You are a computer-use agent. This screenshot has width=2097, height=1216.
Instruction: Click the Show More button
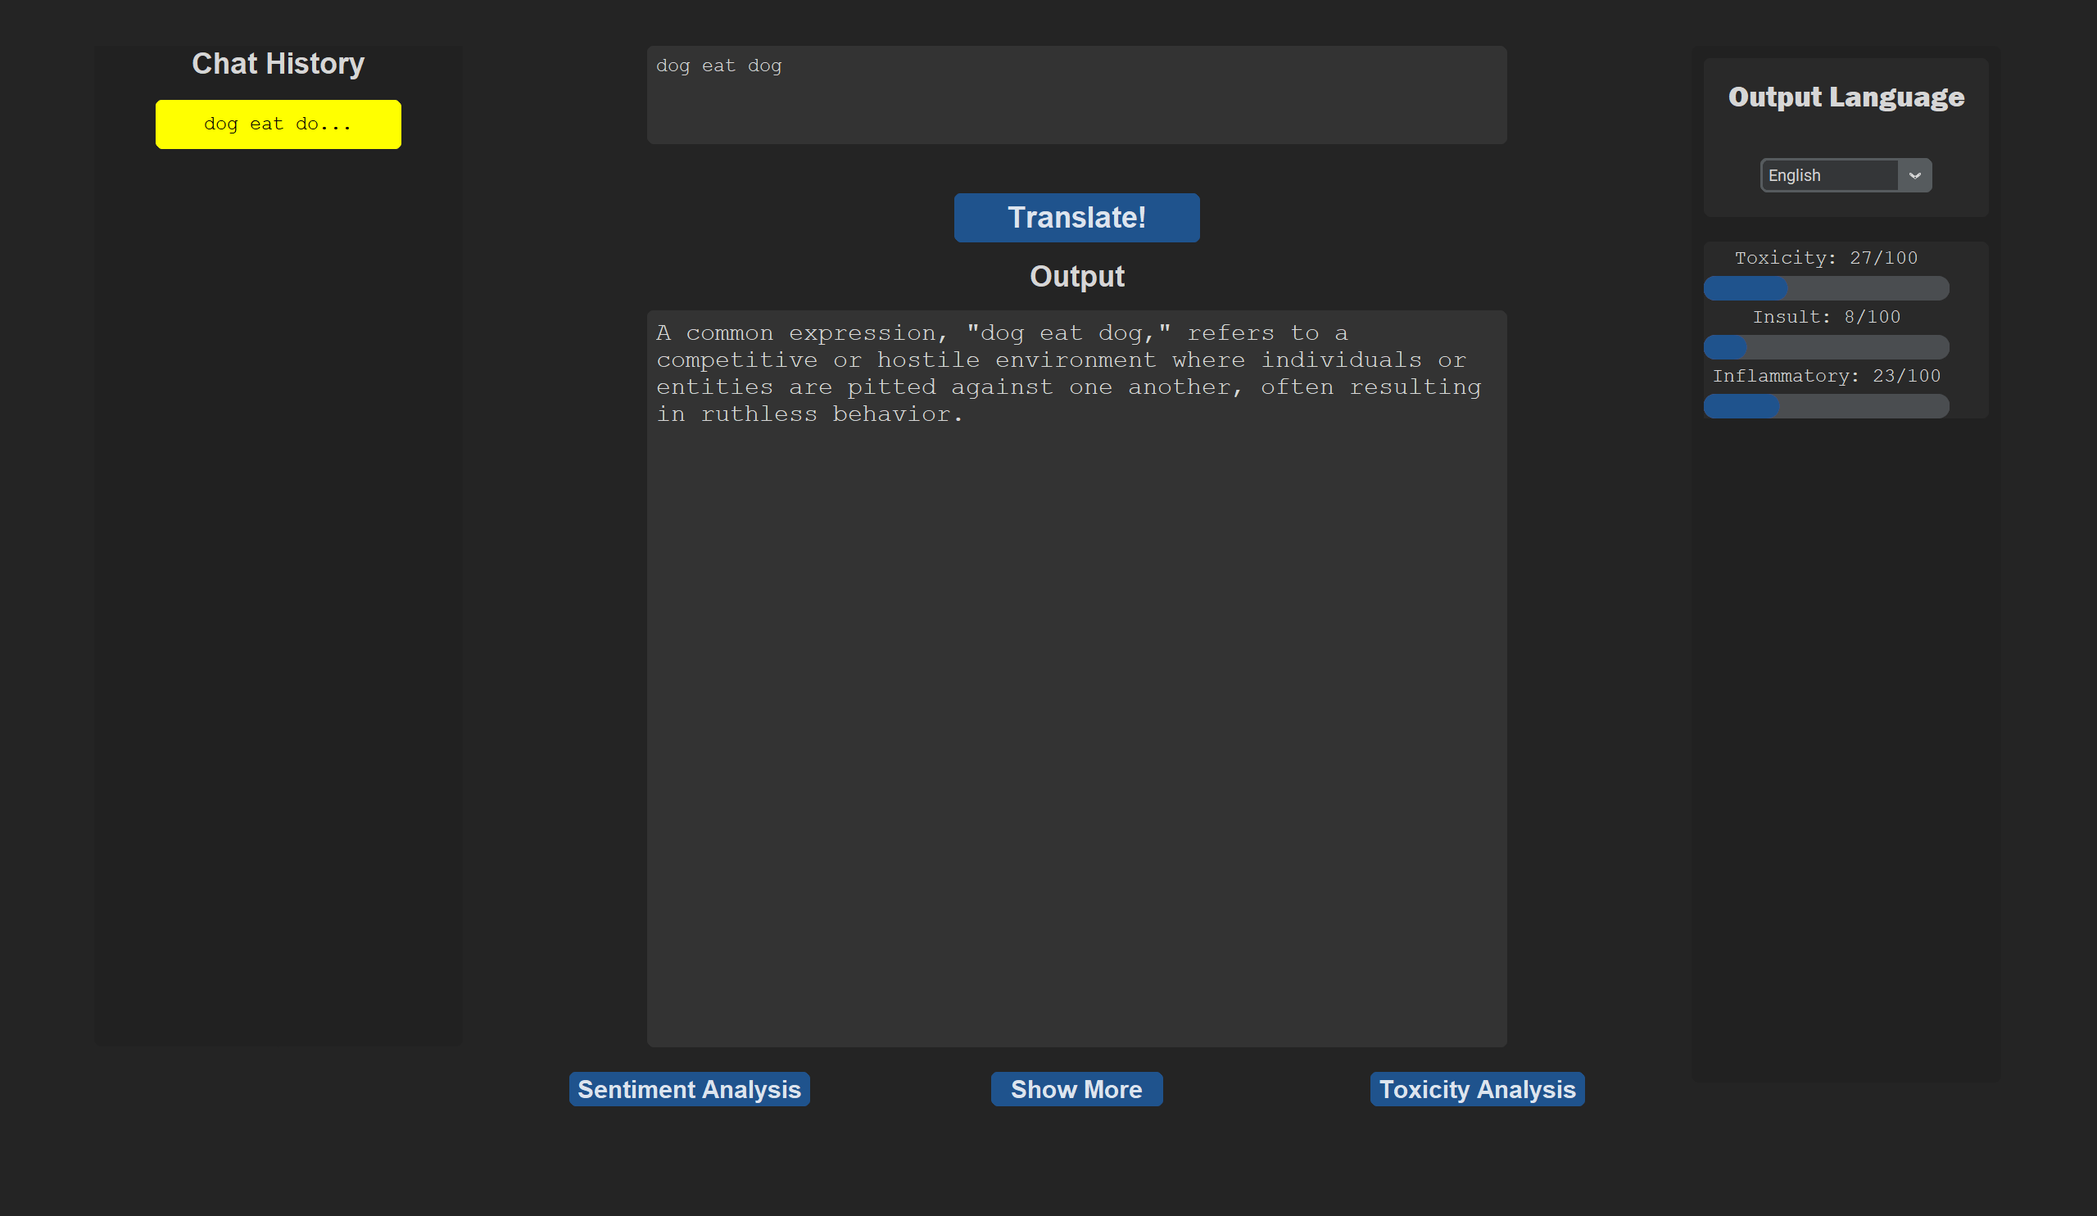pos(1076,1089)
